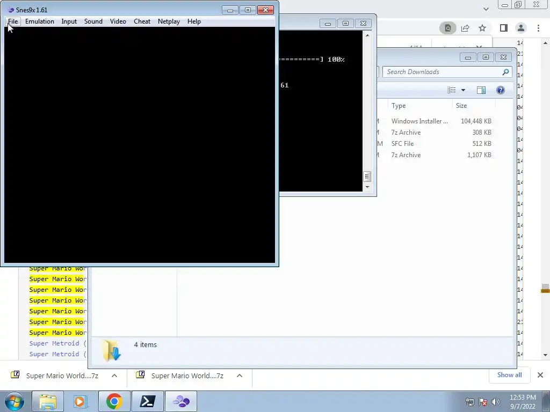Screen dimensions: 550x412
Task: Click the volume speaker tray icon
Action: coord(496,402)
